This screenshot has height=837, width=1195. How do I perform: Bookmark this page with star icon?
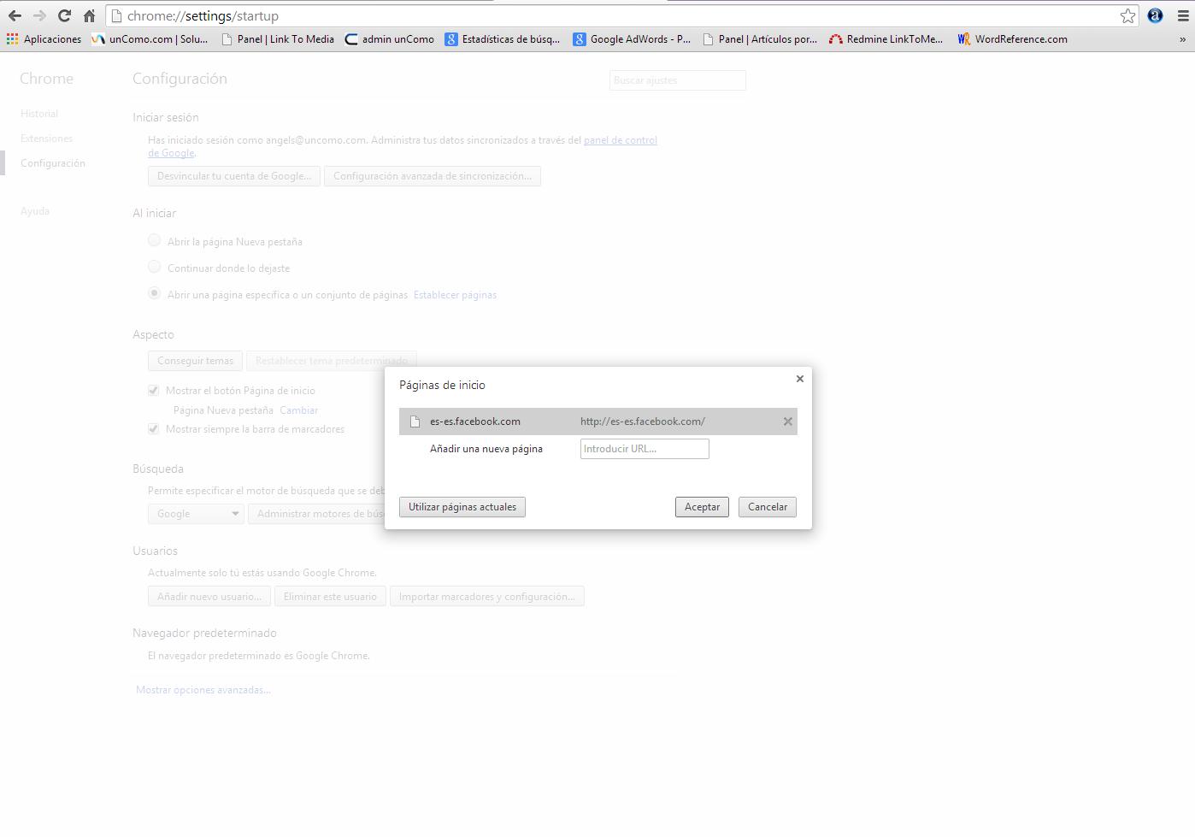pos(1127,15)
